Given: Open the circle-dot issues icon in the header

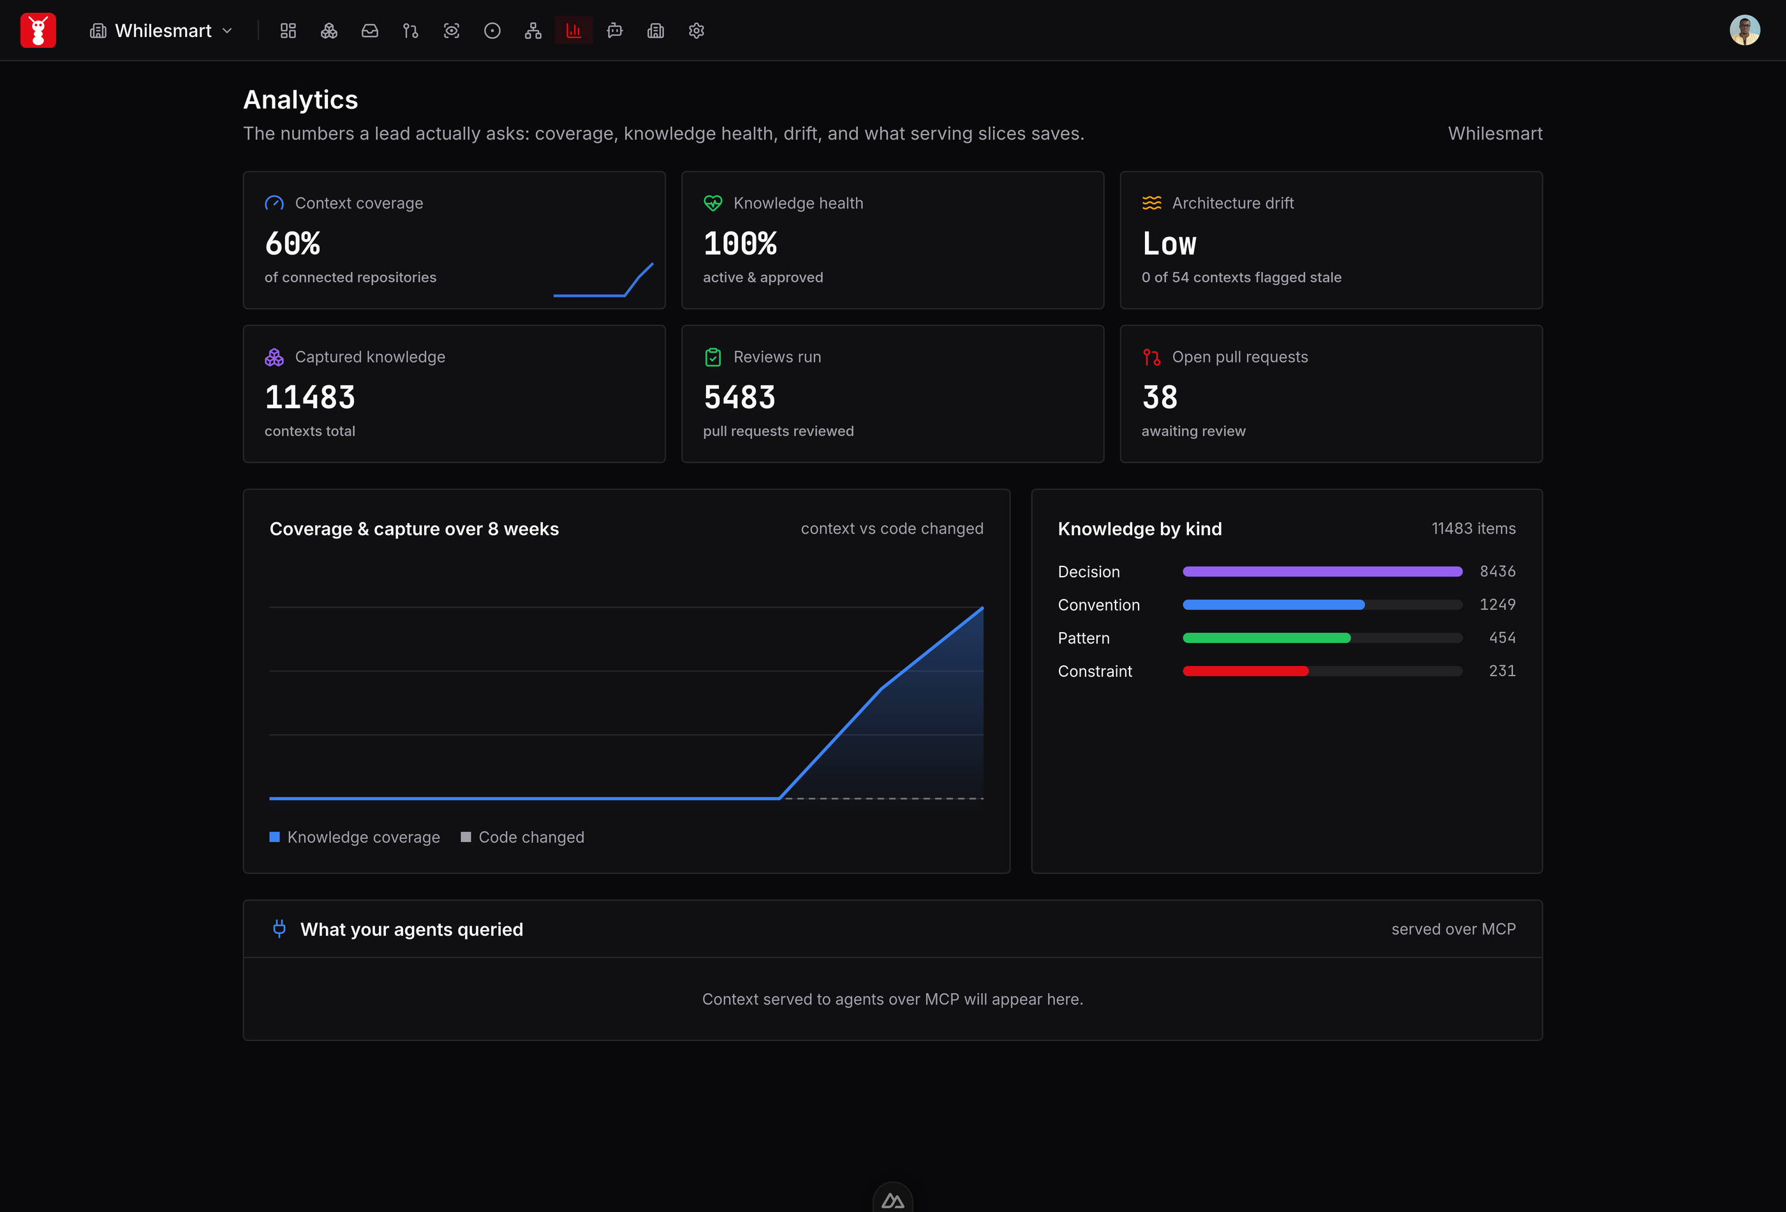Looking at the screenshot, I should click(x=492, y=31).
